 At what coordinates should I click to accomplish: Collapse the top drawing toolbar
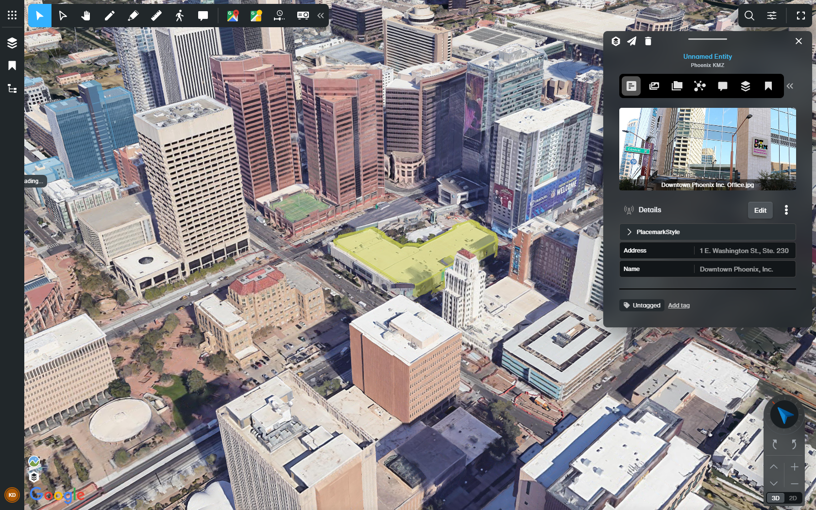(321, 16)
